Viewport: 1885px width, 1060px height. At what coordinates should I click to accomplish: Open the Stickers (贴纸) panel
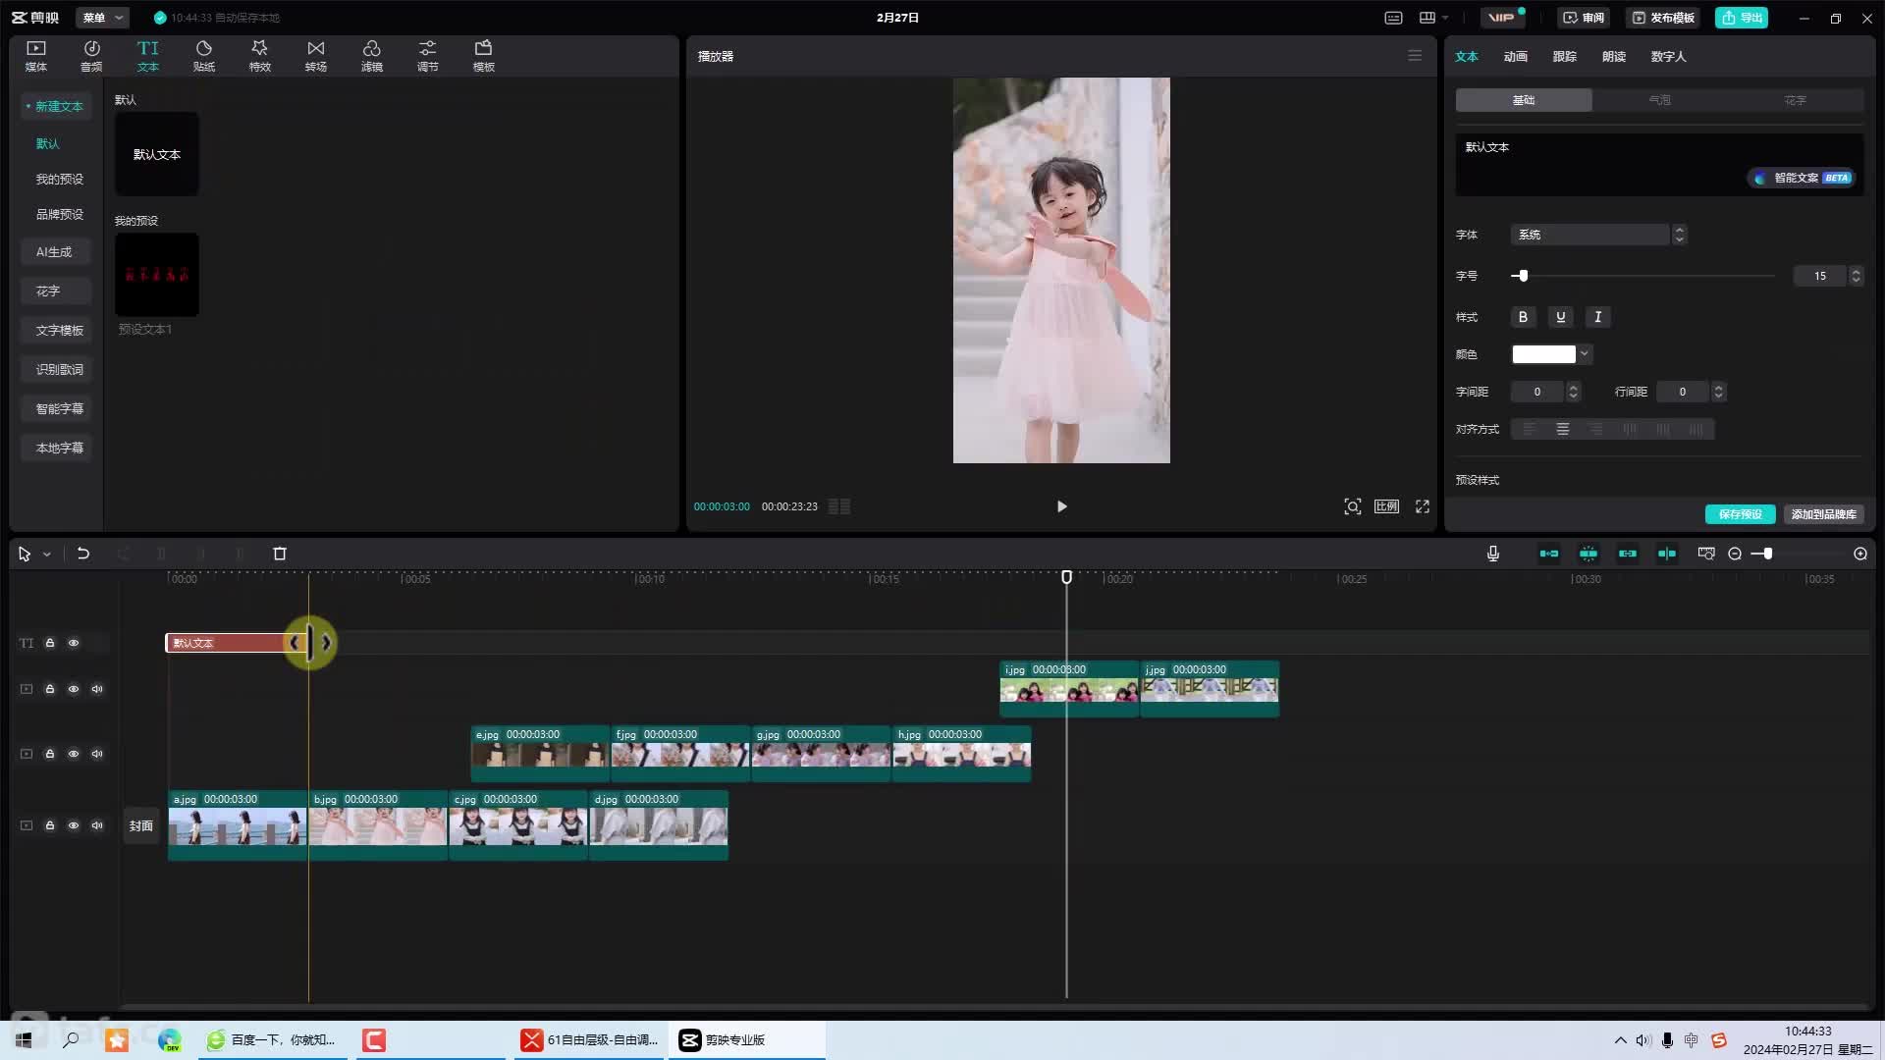[x=204, y=56]
